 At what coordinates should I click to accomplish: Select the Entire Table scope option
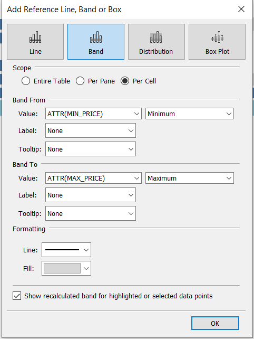[x=26, y=81]
